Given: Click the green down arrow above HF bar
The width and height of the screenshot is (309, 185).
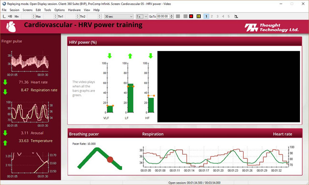Looking at the screenshot, I should (x=151, y=56).
